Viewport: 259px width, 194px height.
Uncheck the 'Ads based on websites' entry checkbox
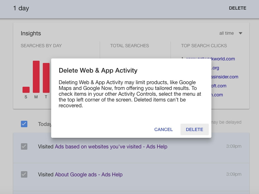point(24,146)
